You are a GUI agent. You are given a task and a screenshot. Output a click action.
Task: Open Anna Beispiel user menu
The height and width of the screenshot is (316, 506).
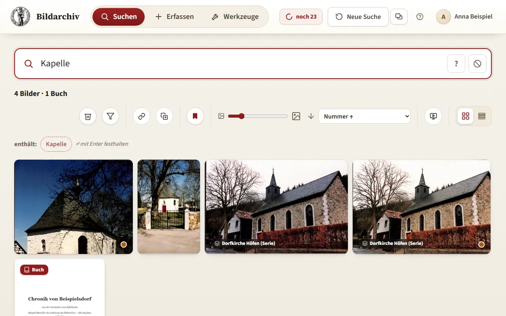tap(464, 17)
